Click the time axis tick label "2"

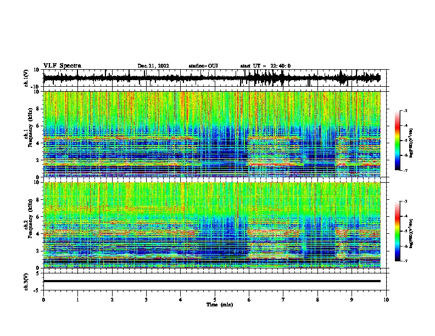point(112,300)
